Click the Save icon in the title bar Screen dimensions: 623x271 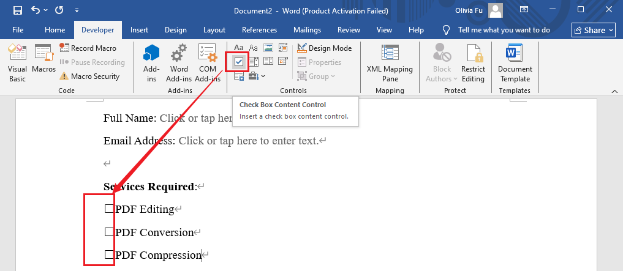click(18, 10)
